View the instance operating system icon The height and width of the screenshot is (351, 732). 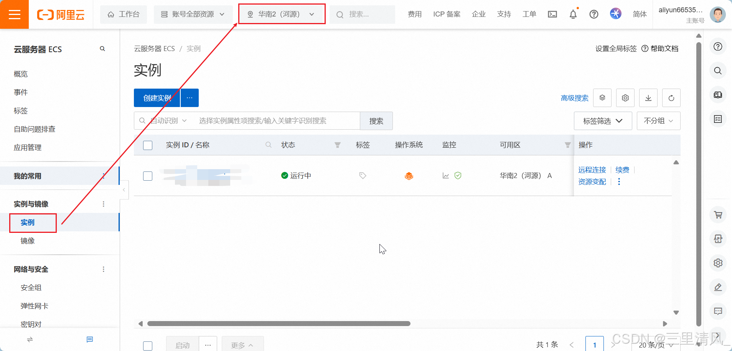click(x=409, y=176)
